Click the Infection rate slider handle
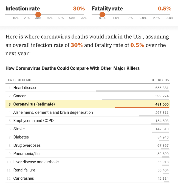Image resolution: width=178 pixels, height=183 pixels. (38, 15)
